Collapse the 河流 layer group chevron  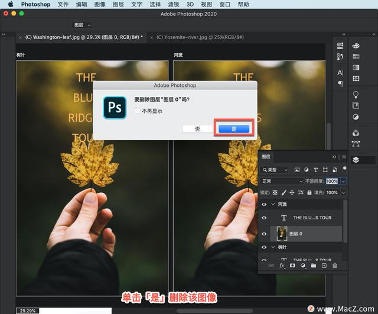[273, 205]
